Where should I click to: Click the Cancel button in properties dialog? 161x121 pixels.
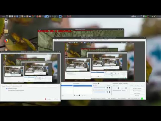[48, 99]
